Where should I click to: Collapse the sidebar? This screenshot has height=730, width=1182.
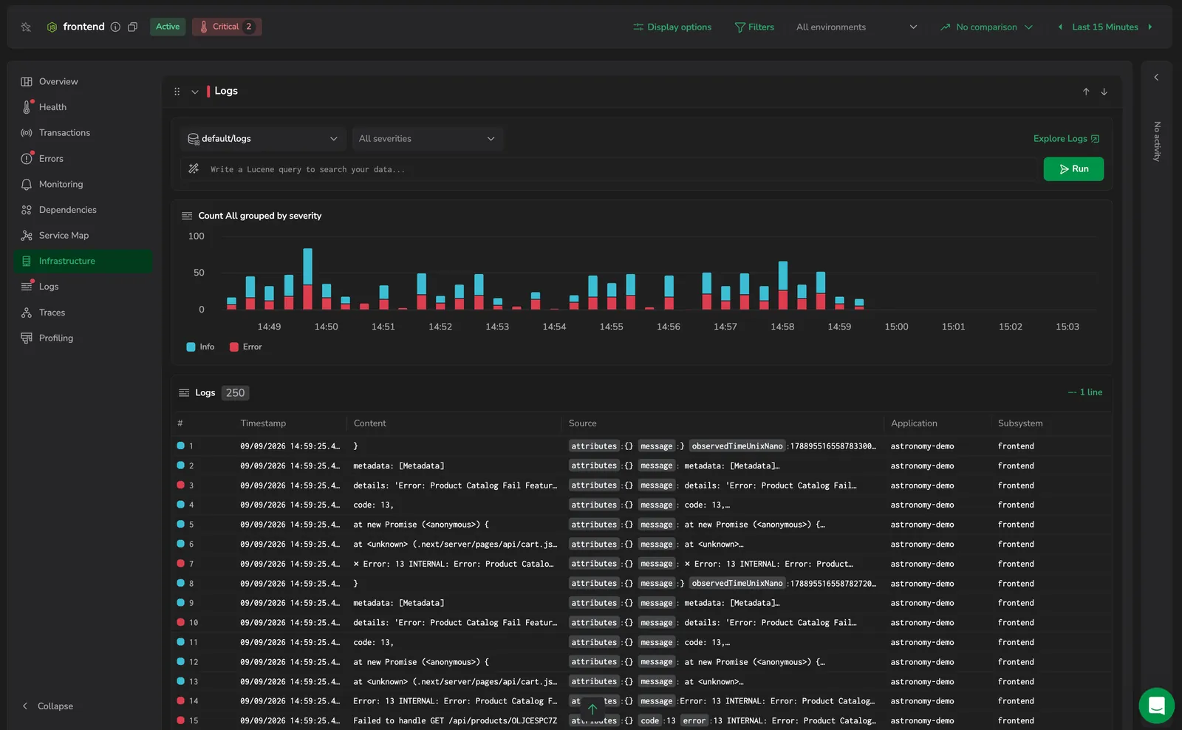[48, 706]
